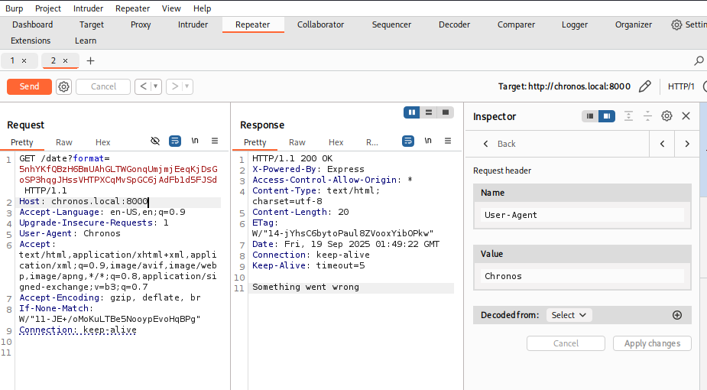Expand all Inspector sections

628,116
